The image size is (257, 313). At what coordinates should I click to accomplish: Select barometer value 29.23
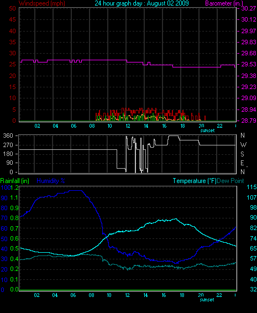pyautogui.click(x=249, y=87)
